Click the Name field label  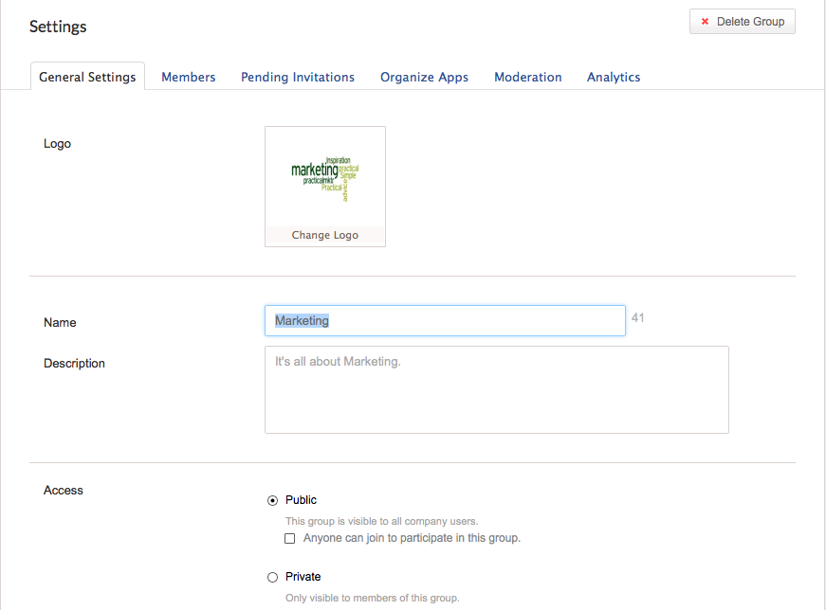pyautogui.click(x=60, y=322)
